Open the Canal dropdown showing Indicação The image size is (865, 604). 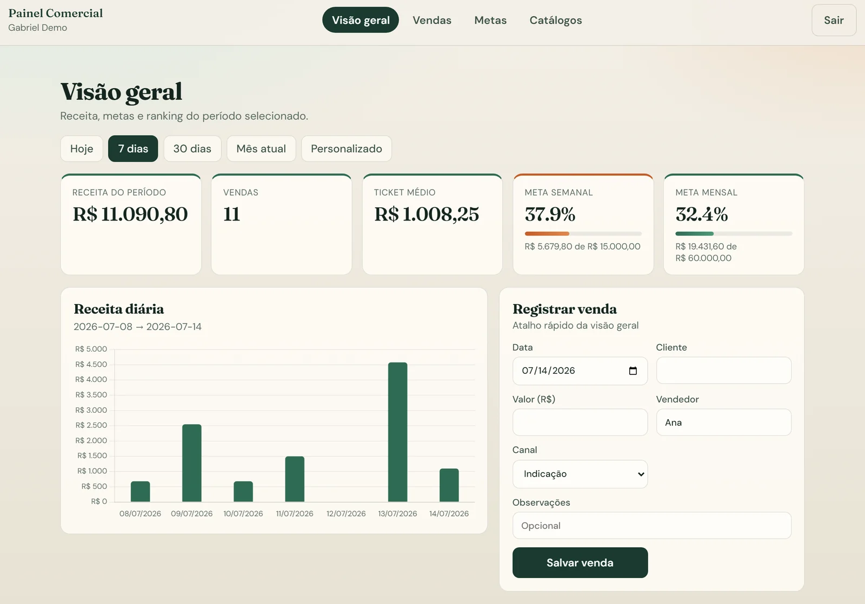(x=580, y=474)
